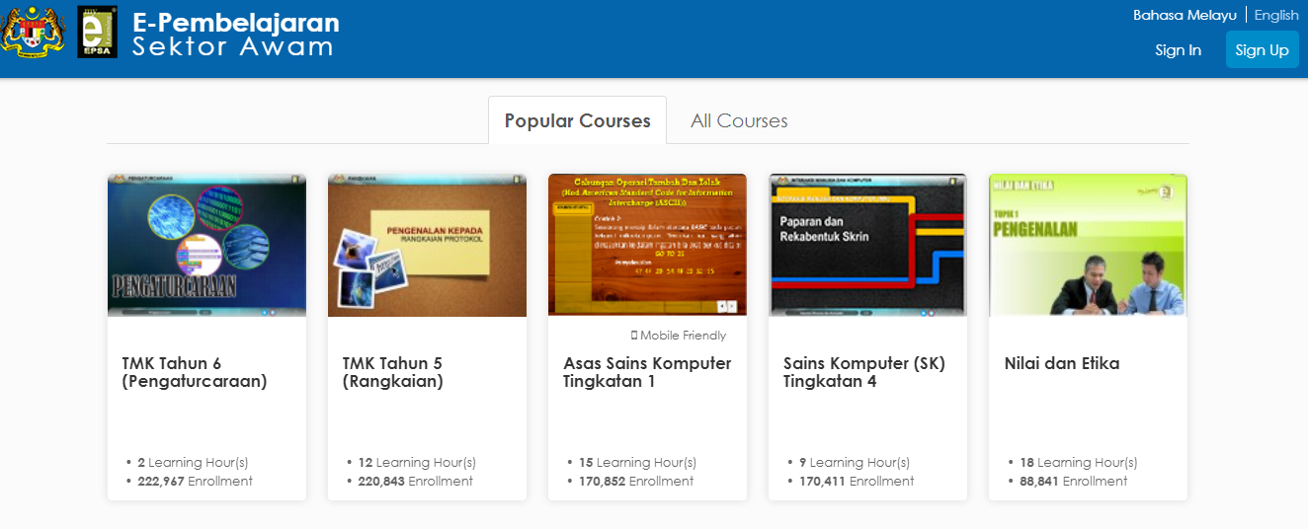Click the '222,967 Enrollment' text

click(x=195, y=481)
